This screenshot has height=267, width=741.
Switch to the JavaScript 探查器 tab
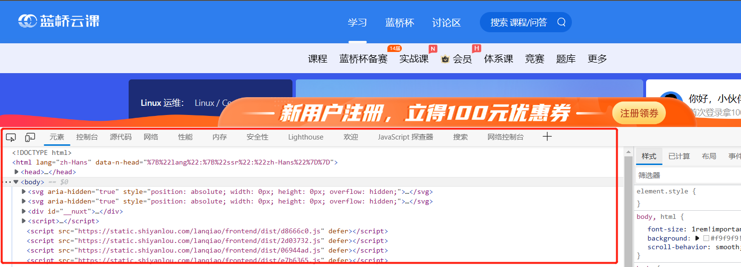click(x=405, y=137)
